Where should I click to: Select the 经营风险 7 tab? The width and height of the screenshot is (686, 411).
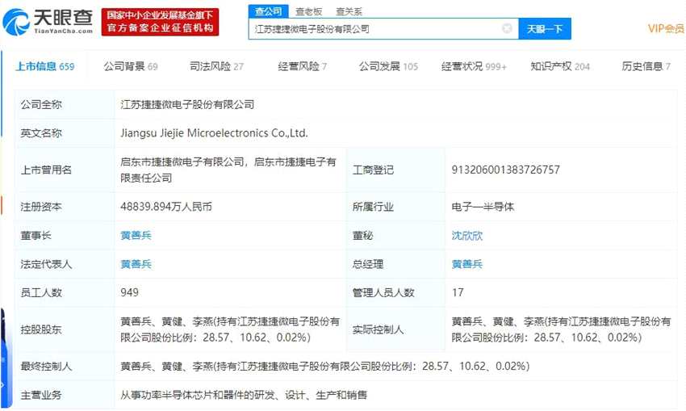tap(303, 66)
